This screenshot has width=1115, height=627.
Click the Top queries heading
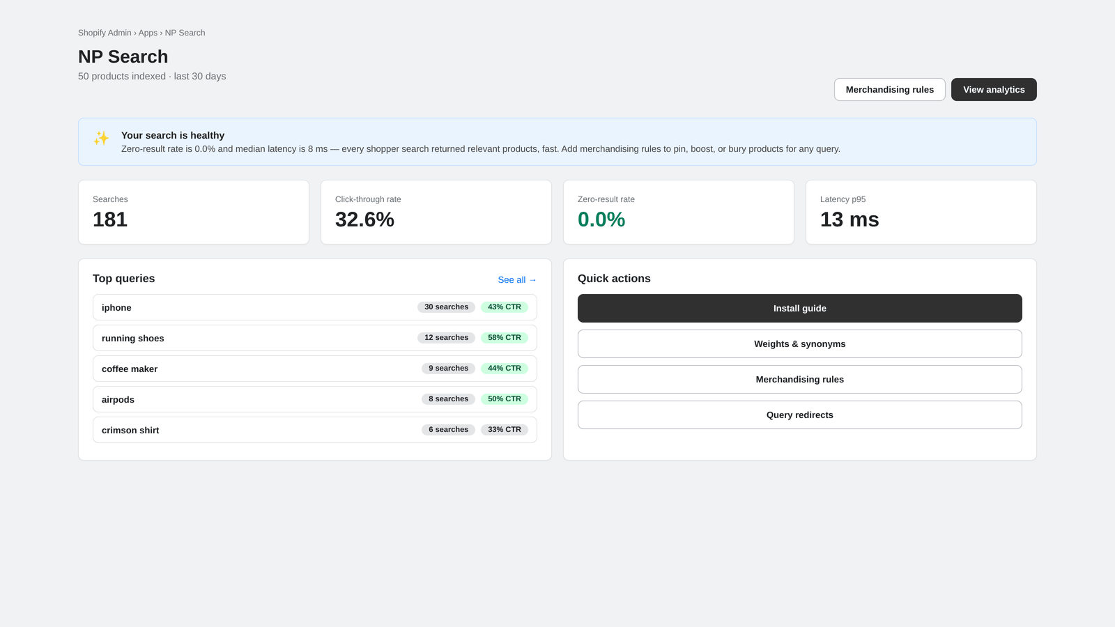pos(124,279)
